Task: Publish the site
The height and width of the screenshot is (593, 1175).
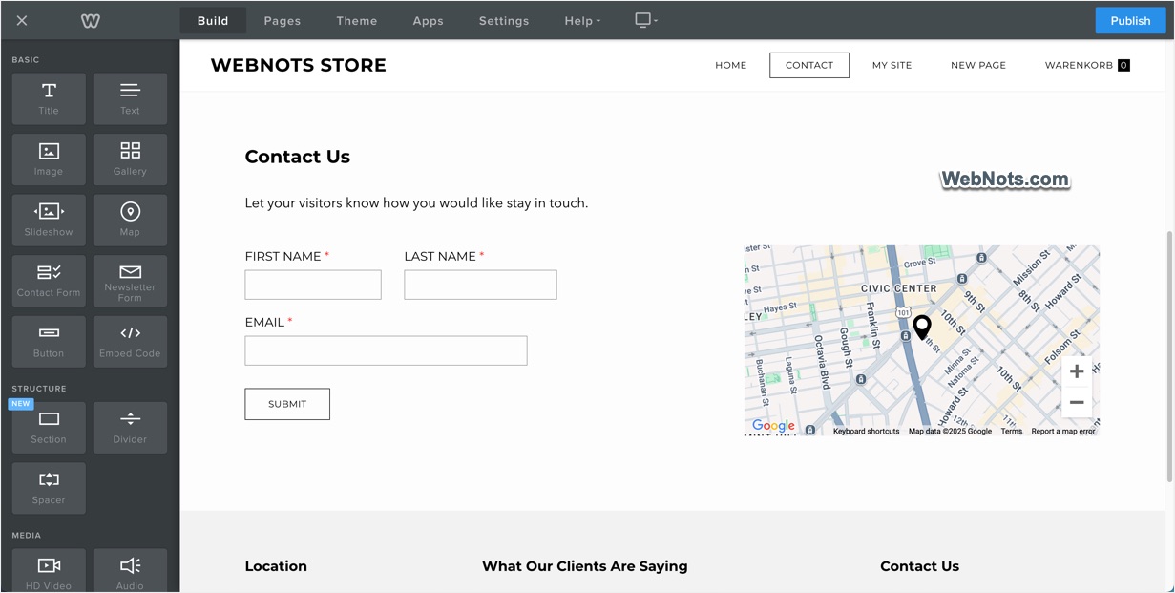Action: pos(1130,20)
